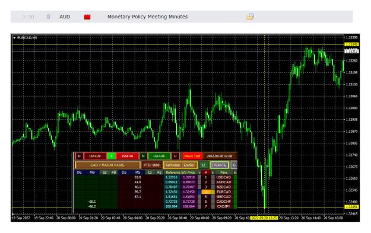Click the MB value -66.1
Screen dimensions: 371x233
92,202
